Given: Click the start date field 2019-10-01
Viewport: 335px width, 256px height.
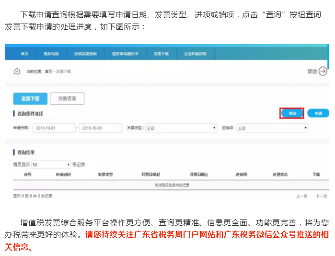Looking at the screenshot, I should pyautogui.click(x=54, y=128).
